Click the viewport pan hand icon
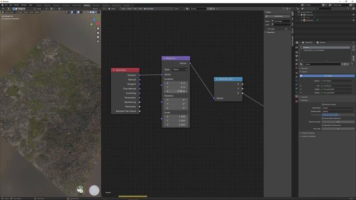The height and width of the screenshot is (200, 356). coord(98,33)
